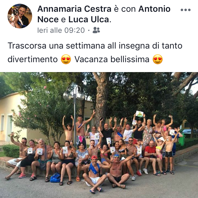Image resolution: width=198 pixels, height=198 pixels.
Task: Tap the word divertimento in caption
Action: click(x=32, y=59)
